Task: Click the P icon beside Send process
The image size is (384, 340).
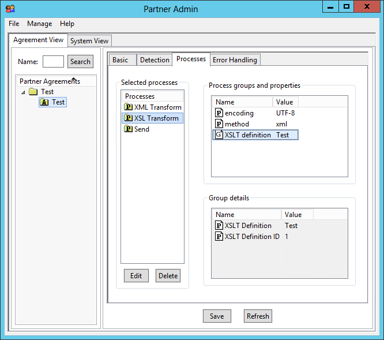Action: [128, 129]
